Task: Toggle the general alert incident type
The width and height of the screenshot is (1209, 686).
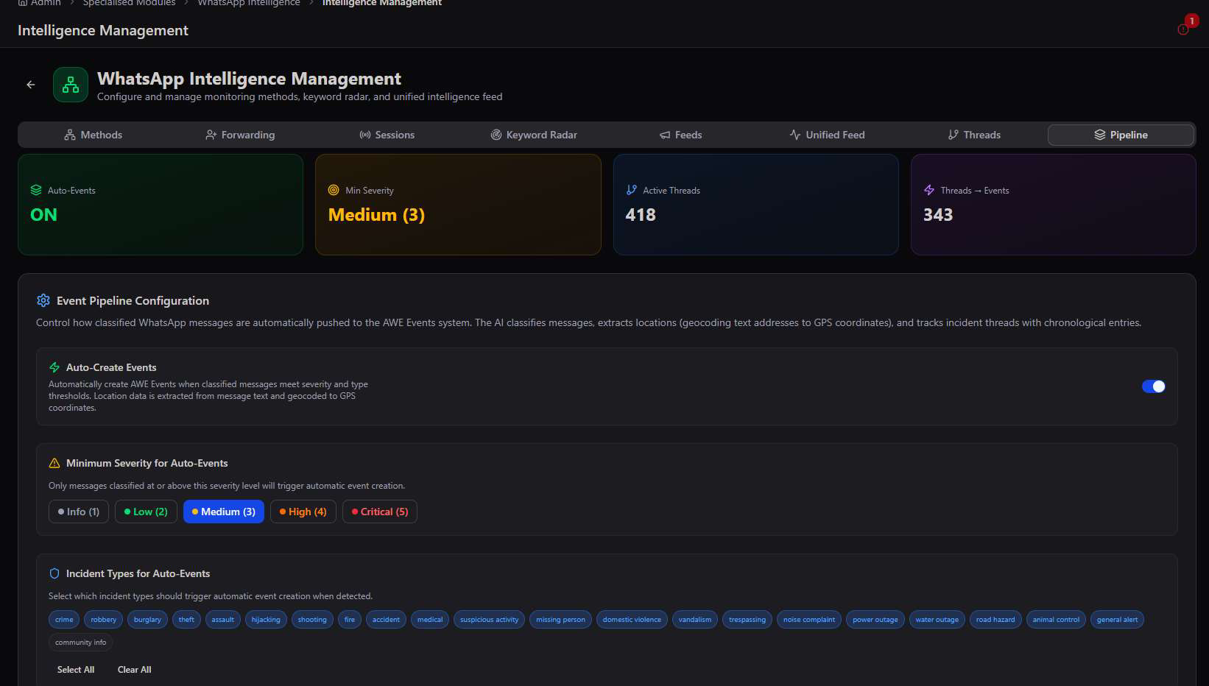Action: [x=1117, y=620]
